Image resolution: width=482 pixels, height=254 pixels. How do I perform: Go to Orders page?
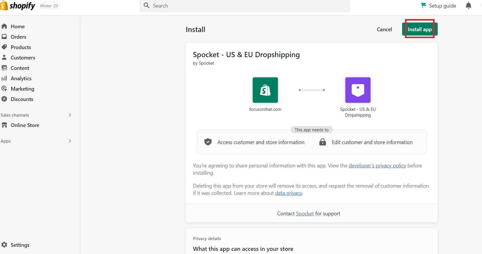(x=19, y=37)
